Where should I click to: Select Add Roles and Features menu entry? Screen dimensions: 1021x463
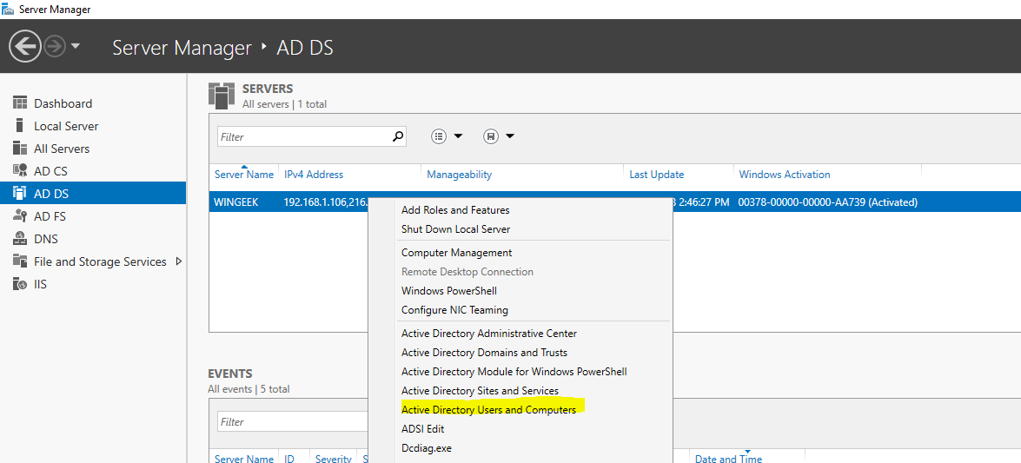[x=455, y=210]
